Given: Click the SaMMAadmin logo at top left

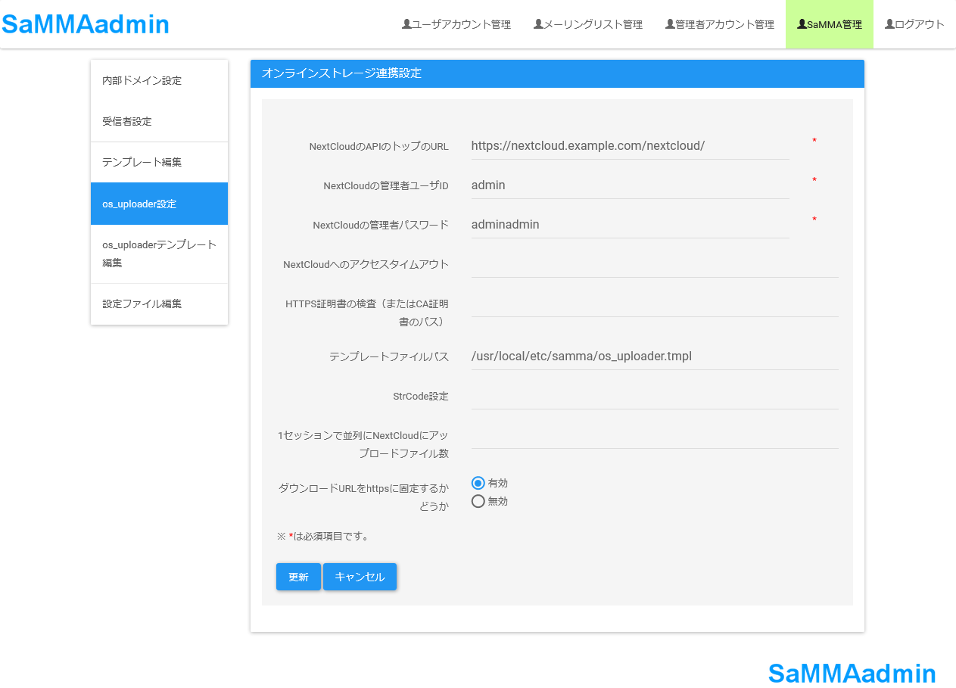Looking at the screenshot, I should point(85,24).
